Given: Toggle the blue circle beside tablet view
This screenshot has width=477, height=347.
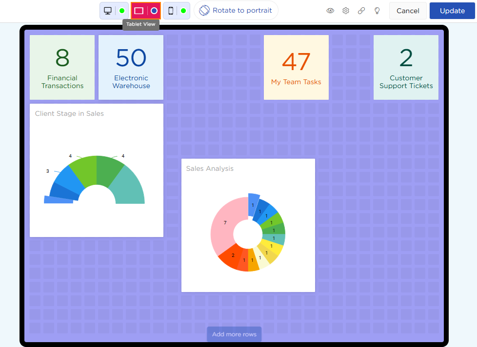Looking at the screenshot, I should [x=154, y=11].
